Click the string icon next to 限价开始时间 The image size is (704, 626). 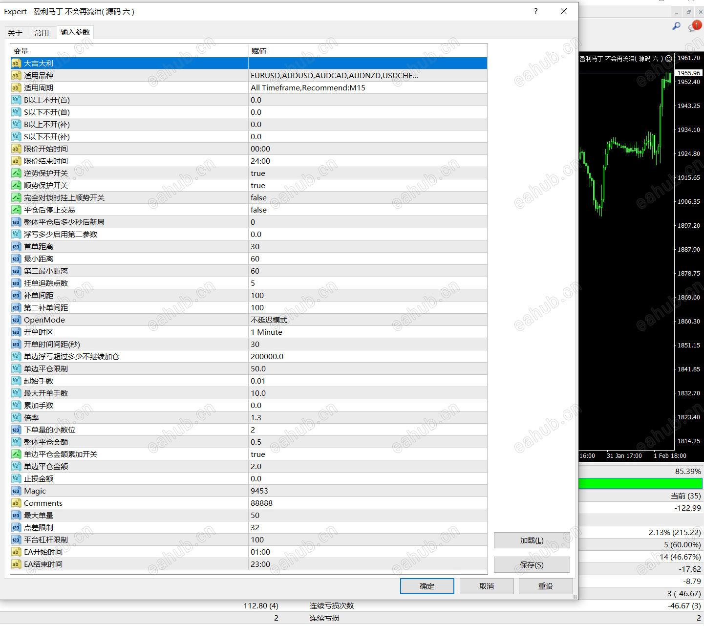16,149
